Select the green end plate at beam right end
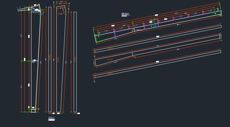Image resolution: width=230 pixels, height=127 pixels. pyautogui.click(x=220, y=12)
